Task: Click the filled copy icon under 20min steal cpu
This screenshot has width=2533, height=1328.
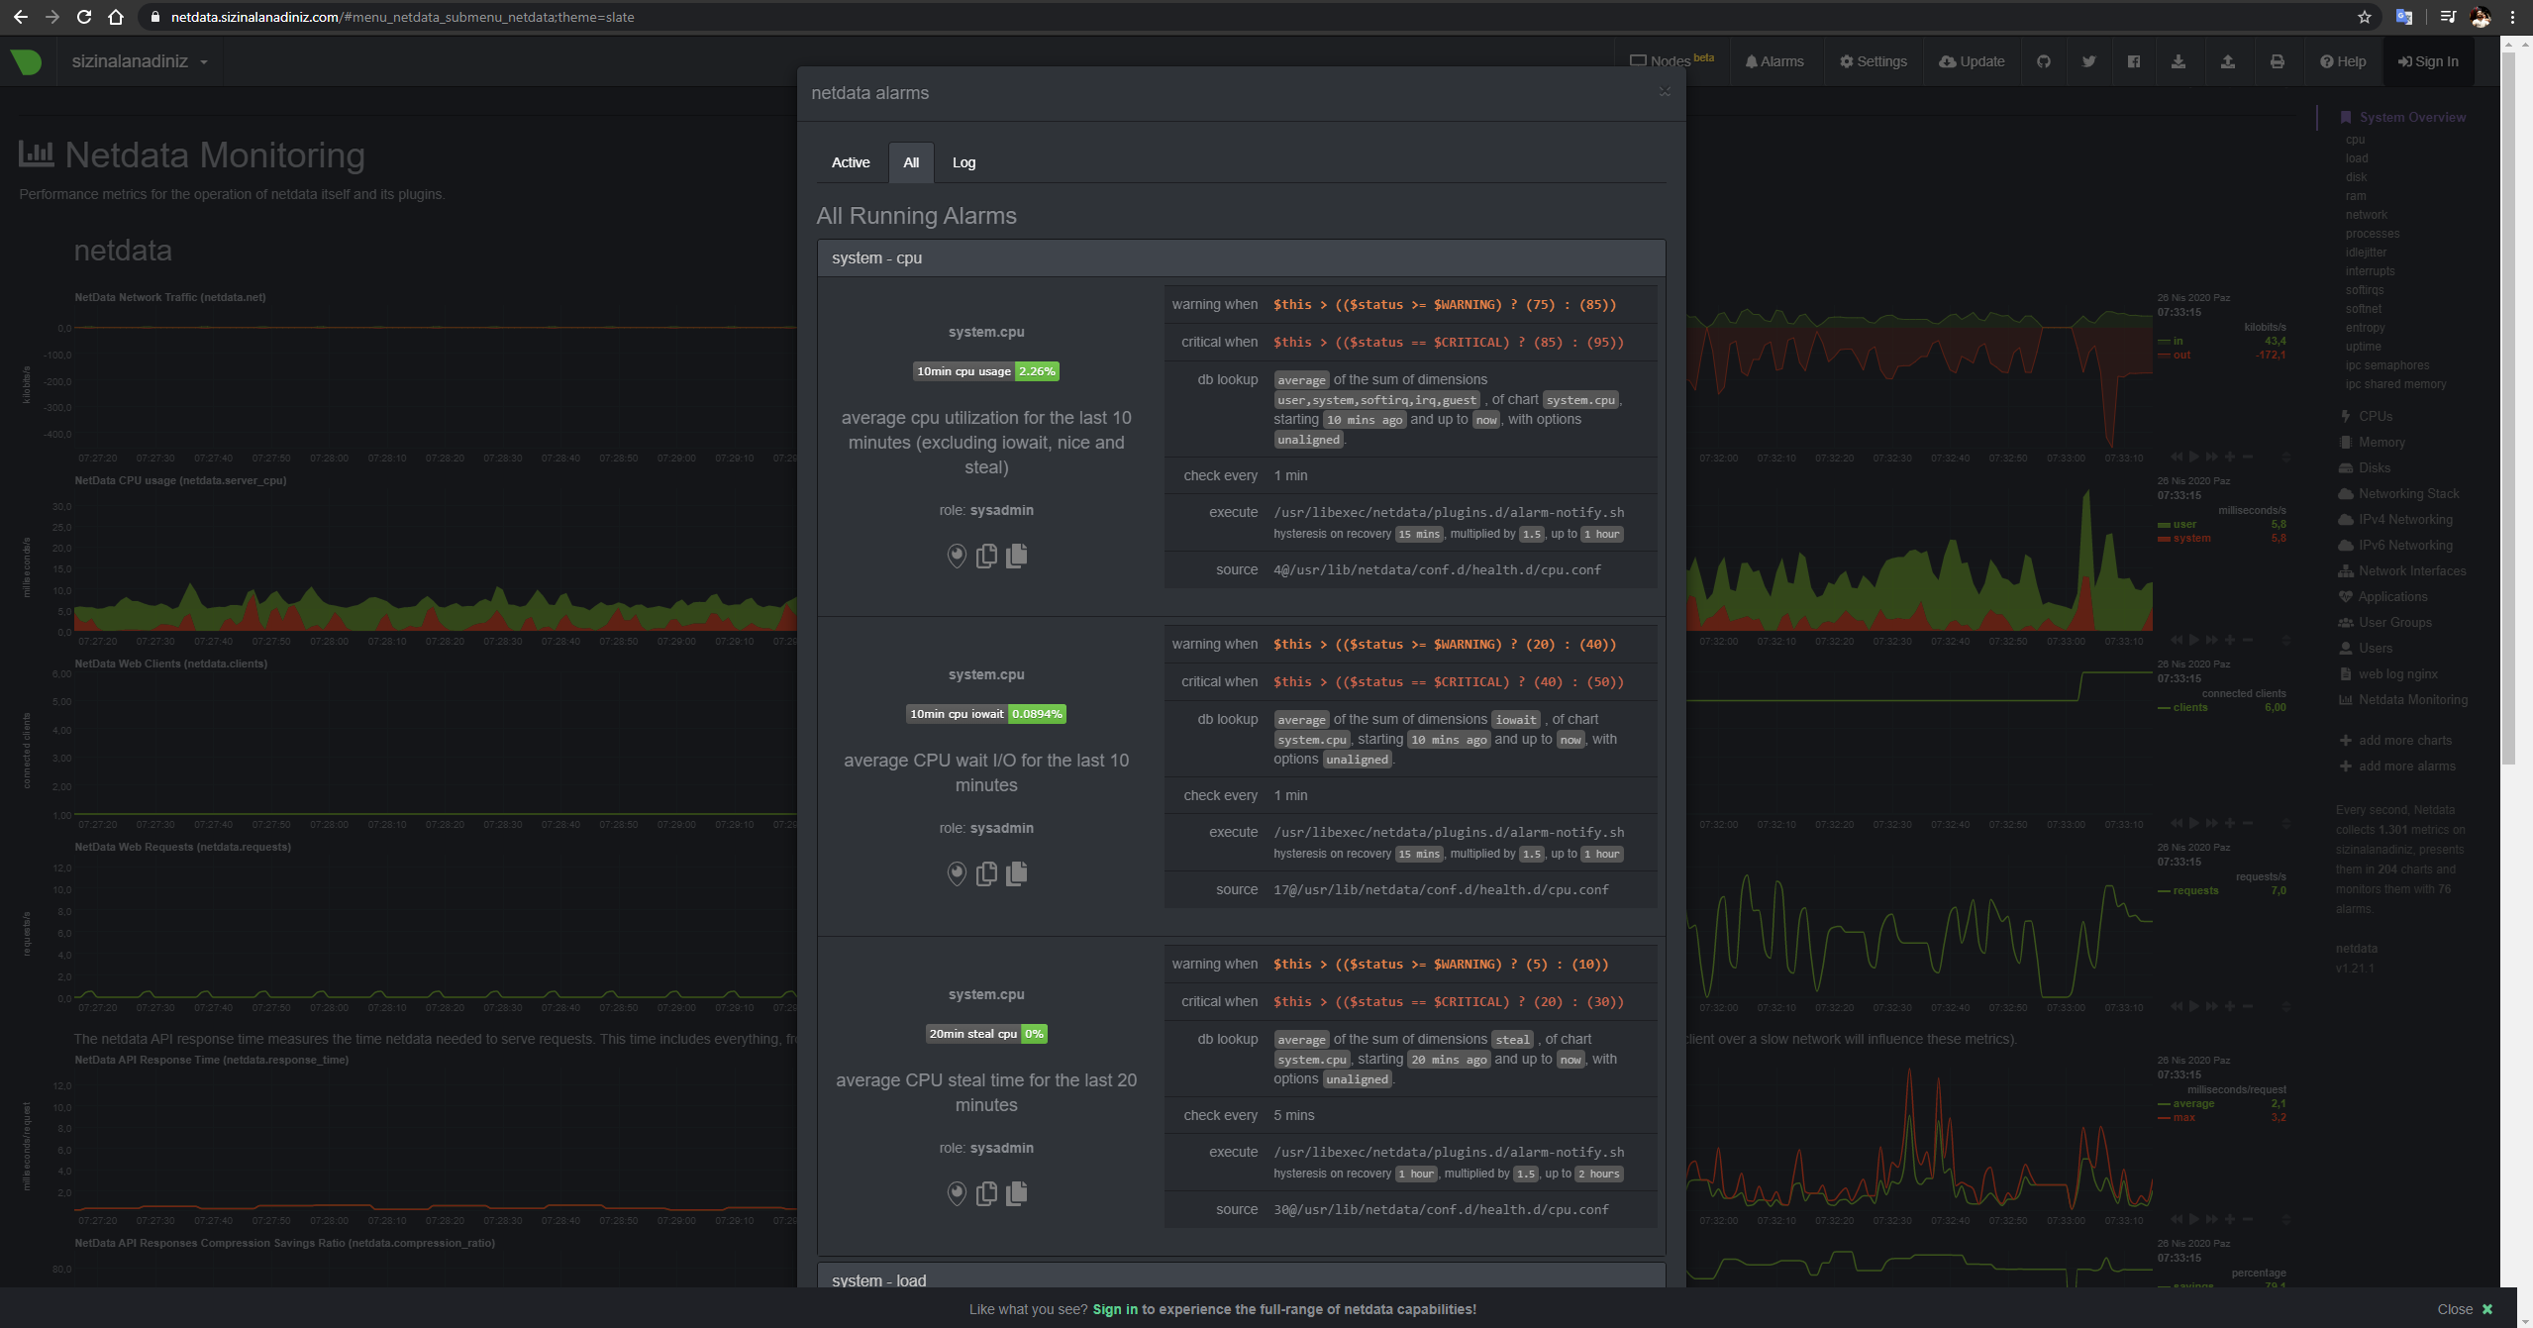Action: (x=1016, y=1193)
